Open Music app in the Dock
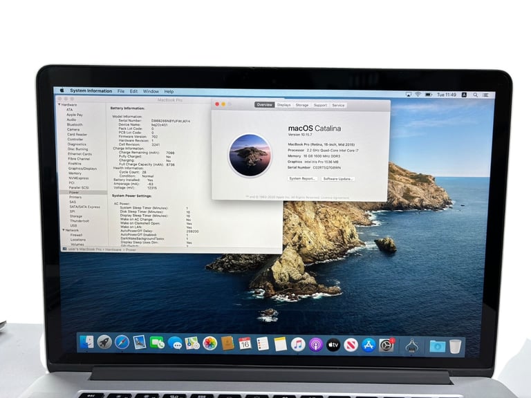This screenshot has width=531, height=398. pyautogui.click(x=298, y=345)
